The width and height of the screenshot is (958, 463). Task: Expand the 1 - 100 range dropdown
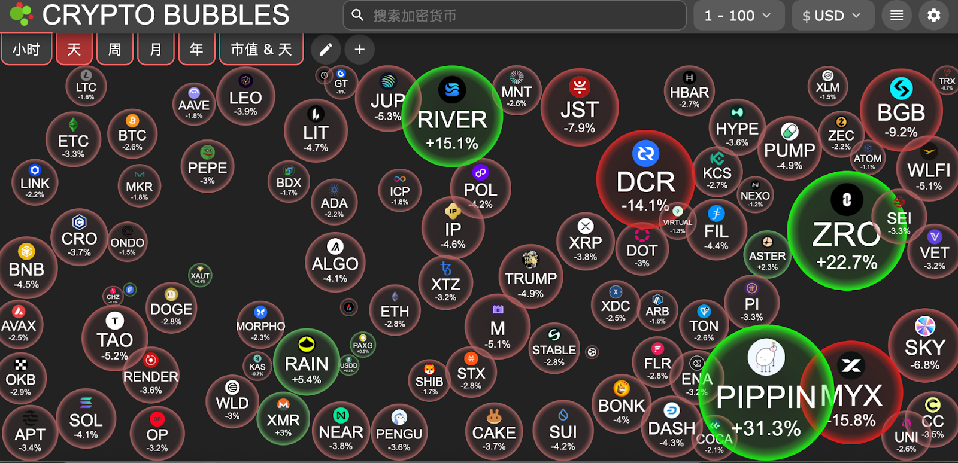pos(738,16)
